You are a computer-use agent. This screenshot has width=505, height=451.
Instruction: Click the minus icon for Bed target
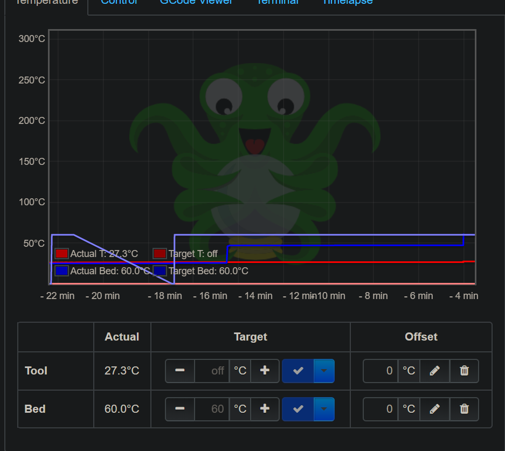click(x=179, y=409)
